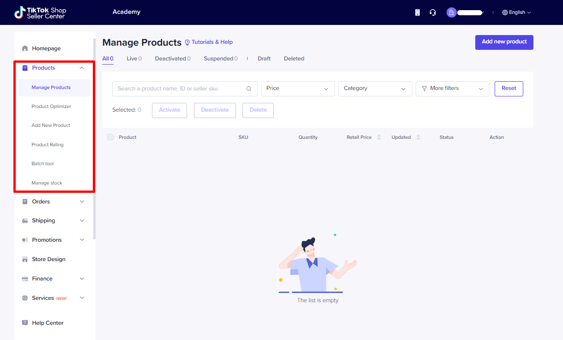This screenshot has width=563, height=340.
Task: Toggle the Updated column sort
Action: pos(418,137)
